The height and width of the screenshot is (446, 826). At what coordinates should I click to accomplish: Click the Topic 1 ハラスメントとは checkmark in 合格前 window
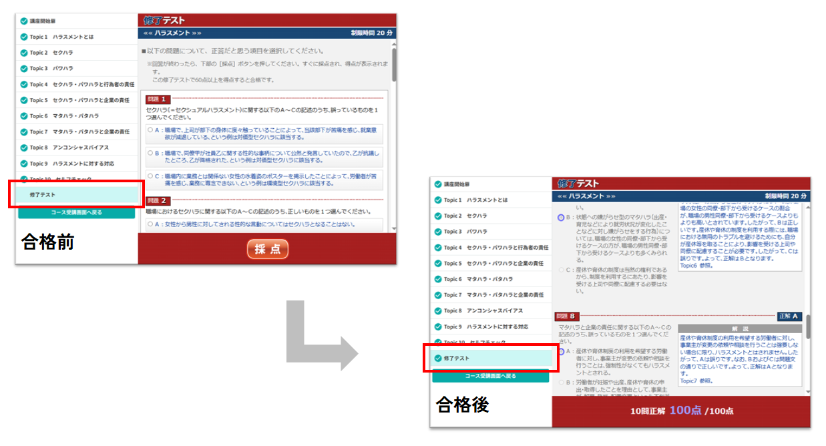(24, 37)
